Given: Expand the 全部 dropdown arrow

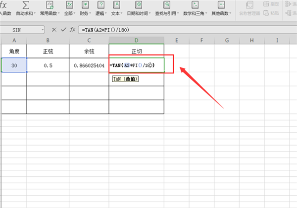Looking at the screenshot, I should click(x=74, y=13).
